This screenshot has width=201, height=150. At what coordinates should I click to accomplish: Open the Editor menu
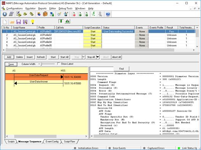pos(53,8)
